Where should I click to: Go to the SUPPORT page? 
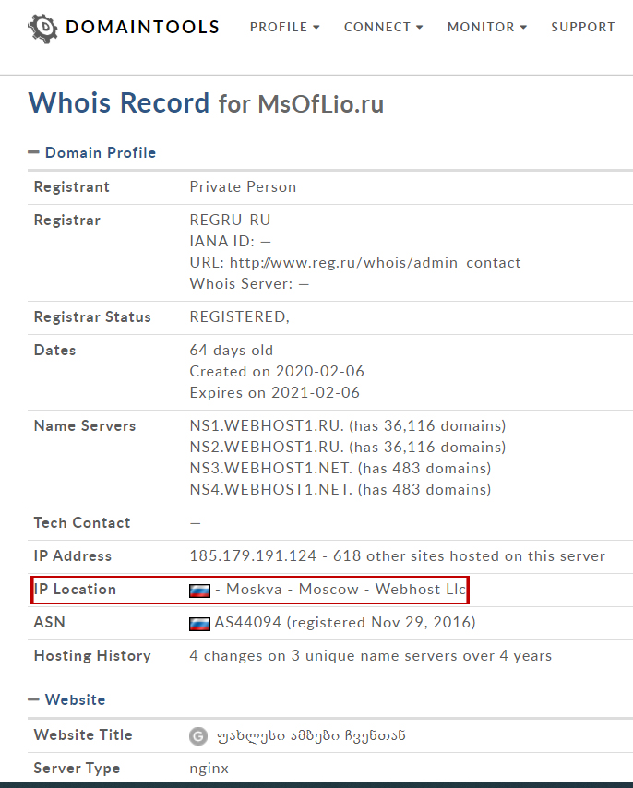point(583,27)
